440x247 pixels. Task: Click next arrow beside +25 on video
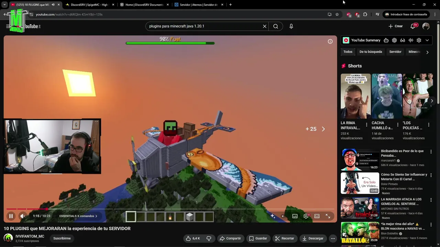pos(323,129)
